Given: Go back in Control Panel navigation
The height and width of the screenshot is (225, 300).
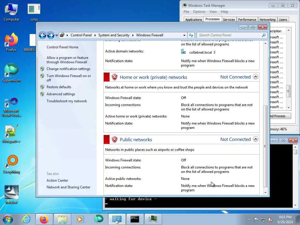Looking at the screenshot, I should click(x=42, y=35).
